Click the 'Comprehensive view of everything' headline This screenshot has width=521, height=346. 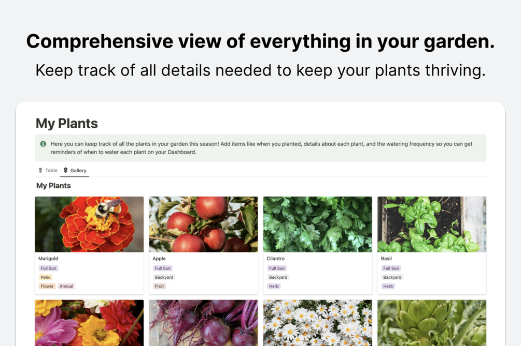point(260,41)
